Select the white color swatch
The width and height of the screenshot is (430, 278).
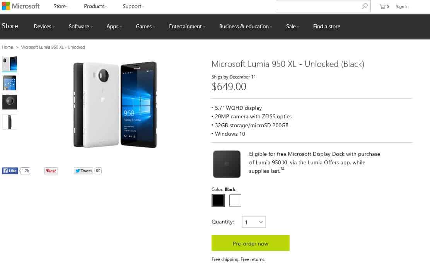pos(235,200)
